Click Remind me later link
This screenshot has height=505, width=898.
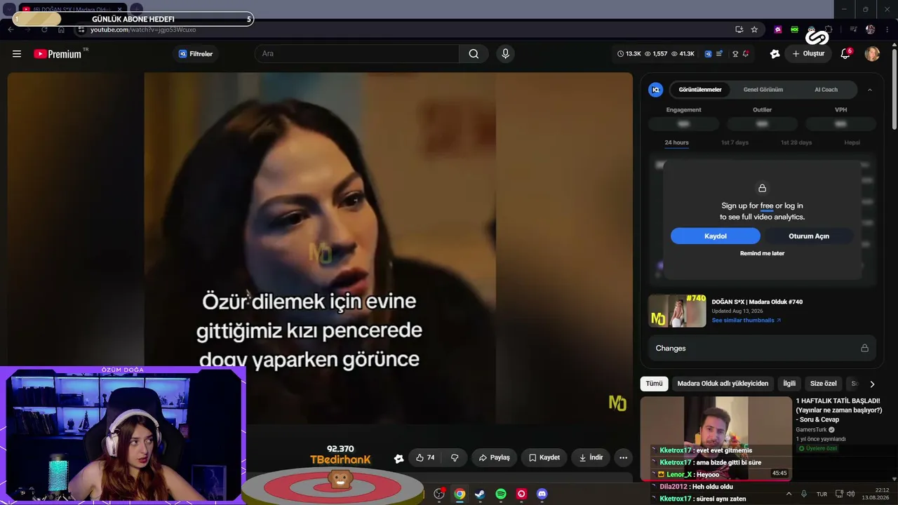[762, 253]
